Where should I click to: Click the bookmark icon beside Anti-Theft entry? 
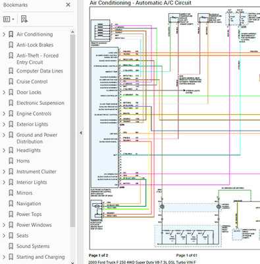pos(11,55)
